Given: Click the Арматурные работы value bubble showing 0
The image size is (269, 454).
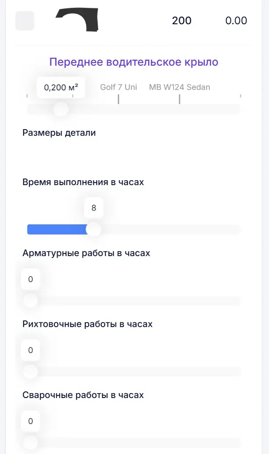Looking at the screenshot, I should [x=30, y=279].
